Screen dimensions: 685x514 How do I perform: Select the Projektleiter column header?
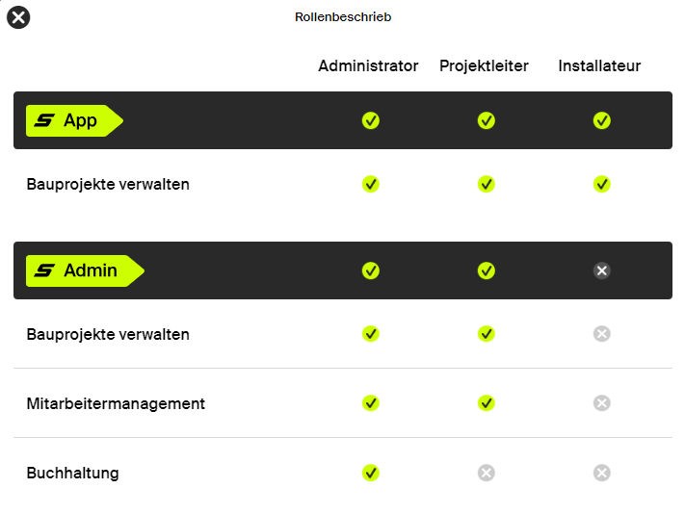pyautogui.click(x=484, y=65)
